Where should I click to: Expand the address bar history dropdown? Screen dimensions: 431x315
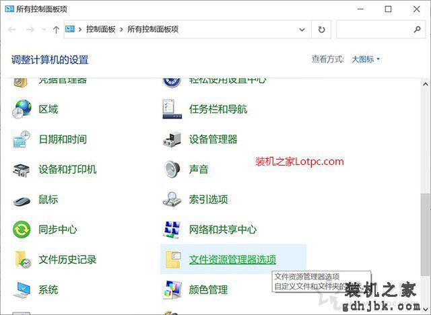302,29
